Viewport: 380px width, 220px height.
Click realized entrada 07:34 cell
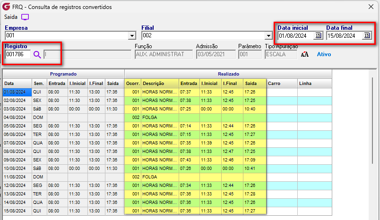coord(189,186)
